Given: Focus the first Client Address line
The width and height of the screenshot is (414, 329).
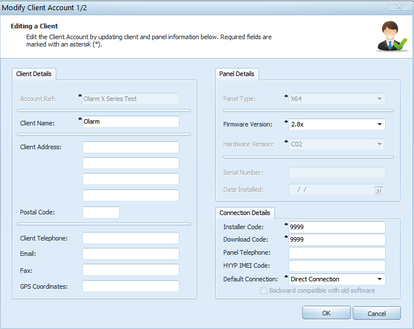Looking at the screenshot, I should tap(131, 147).
